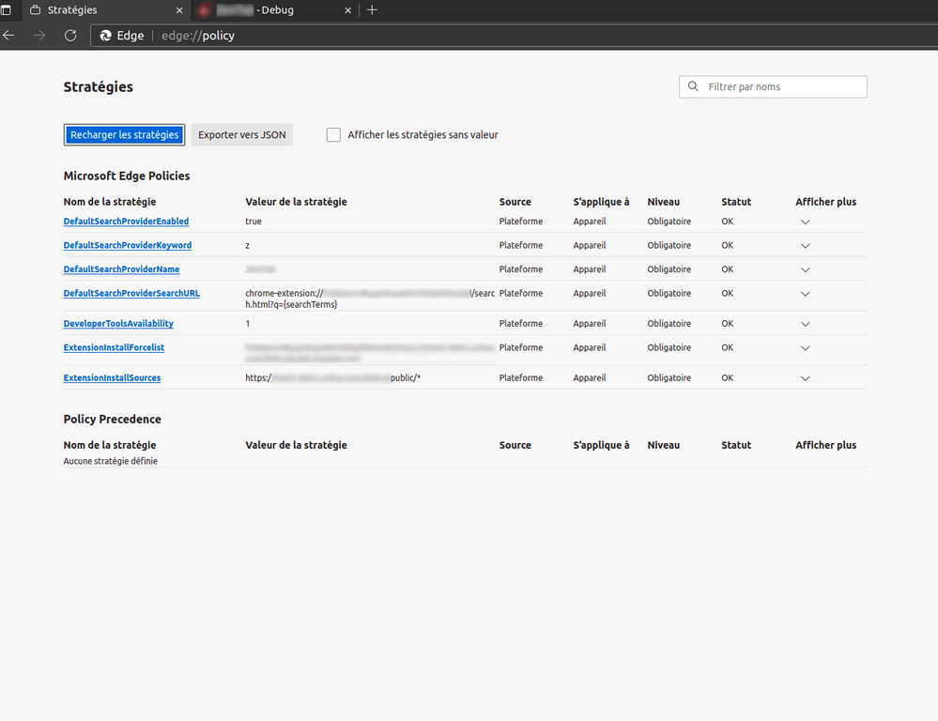Click the page reload icon in the toolbar
938x721 pixels.
(x=69, y=36)
